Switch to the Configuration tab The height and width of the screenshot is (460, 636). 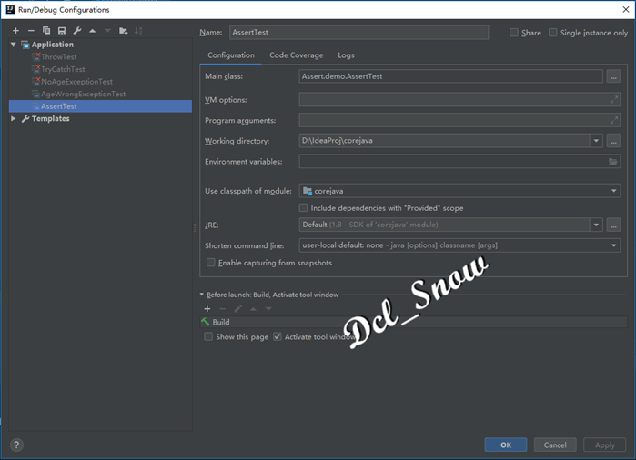231,55
